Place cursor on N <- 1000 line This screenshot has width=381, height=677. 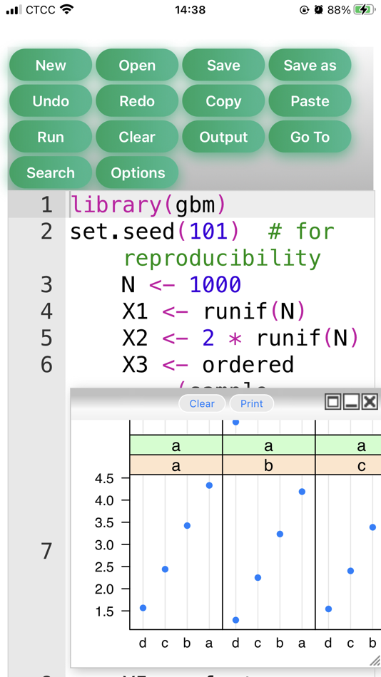pos(182,285)
